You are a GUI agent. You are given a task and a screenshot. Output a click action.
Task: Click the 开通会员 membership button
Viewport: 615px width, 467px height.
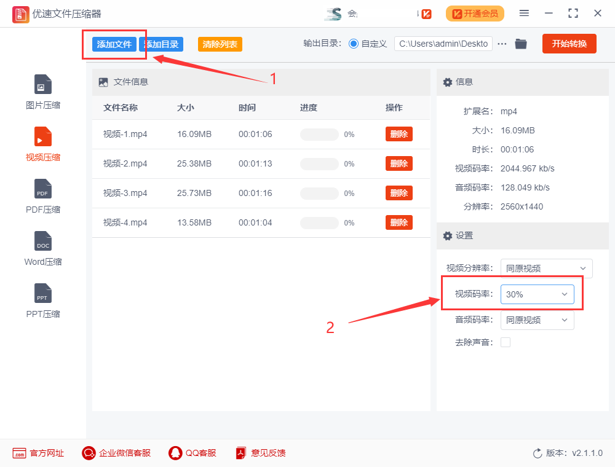[x=475, y=13]
